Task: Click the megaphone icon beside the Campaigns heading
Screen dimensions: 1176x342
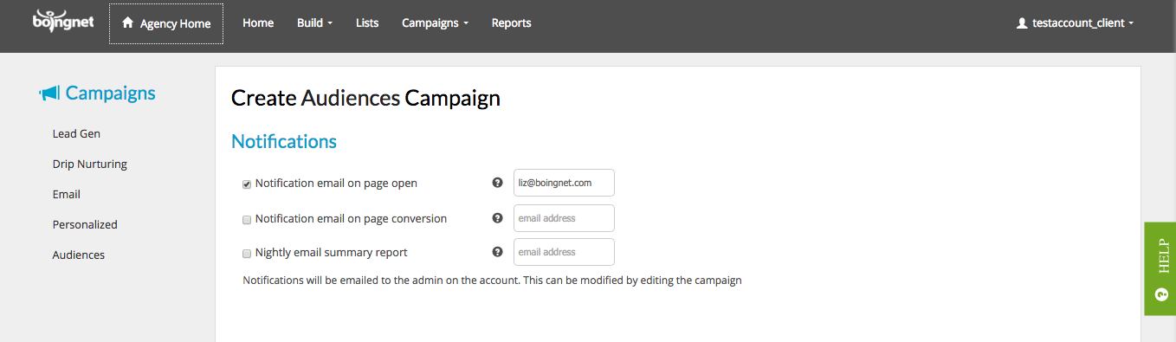Action: pos(49,94)
